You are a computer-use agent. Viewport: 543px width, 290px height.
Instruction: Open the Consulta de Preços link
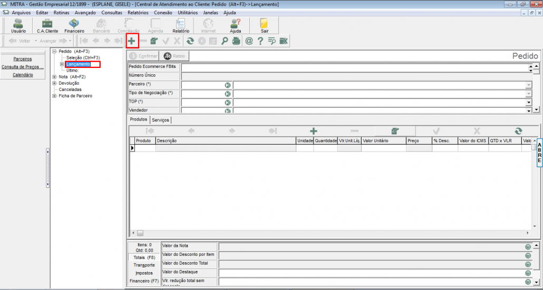pos(23,67)
